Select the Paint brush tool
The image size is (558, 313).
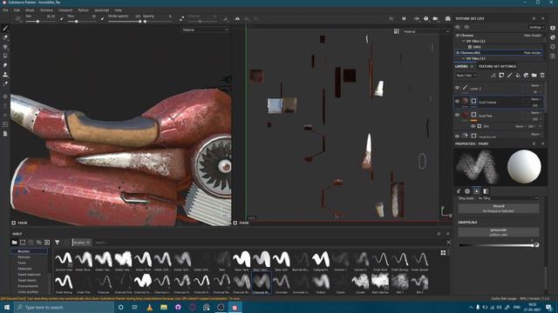click(x=5, y=28)
